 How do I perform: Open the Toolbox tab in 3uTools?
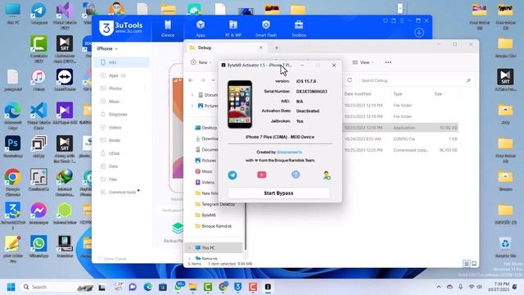tap(299, 29)
